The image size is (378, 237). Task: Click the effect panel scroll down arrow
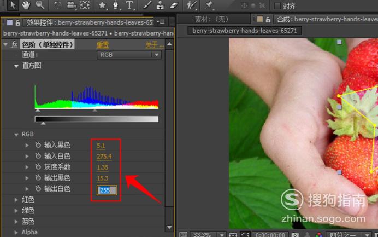pos(169,227)
